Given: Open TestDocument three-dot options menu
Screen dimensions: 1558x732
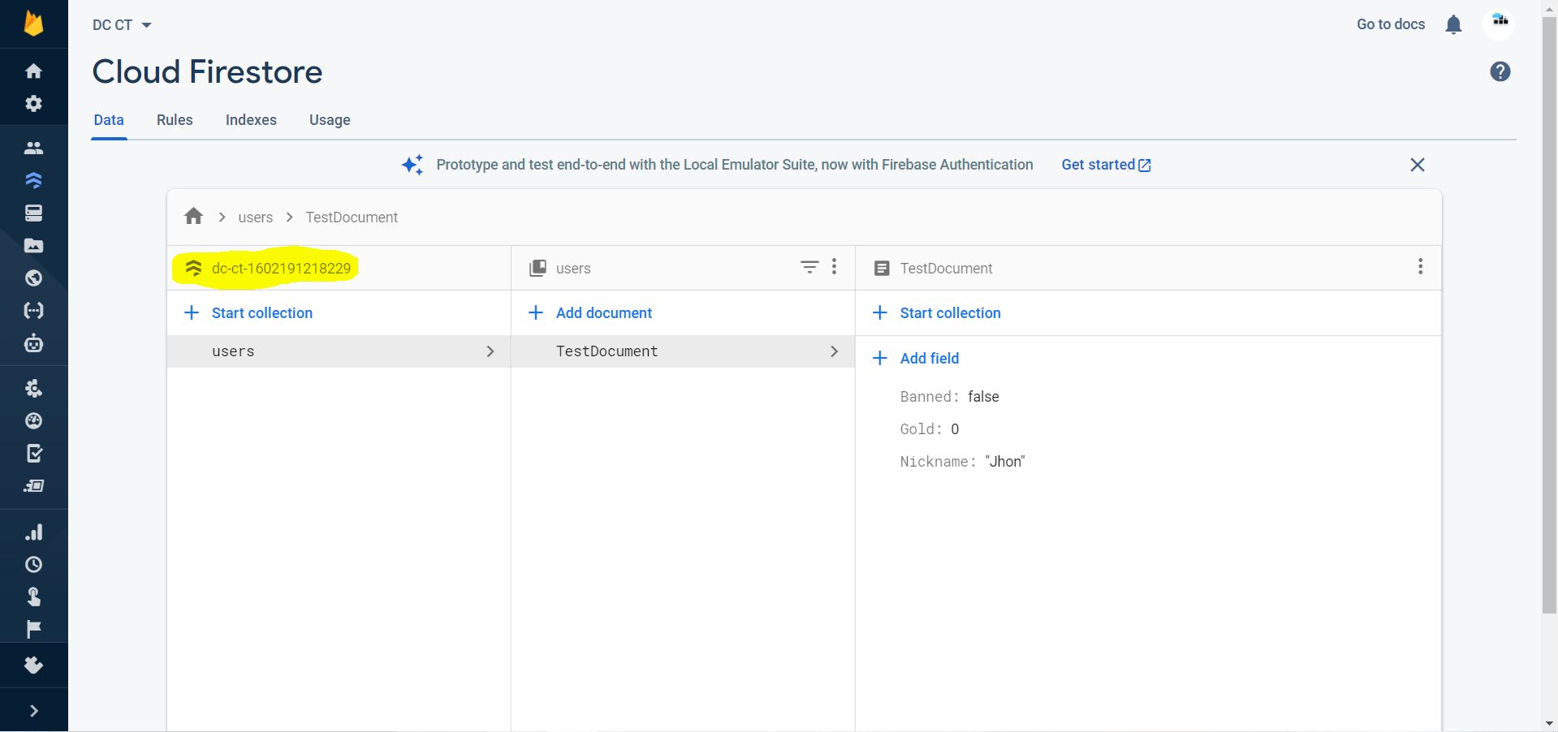Looking at the screenshot, I should pyautogui.click(x=1420, y=267).
